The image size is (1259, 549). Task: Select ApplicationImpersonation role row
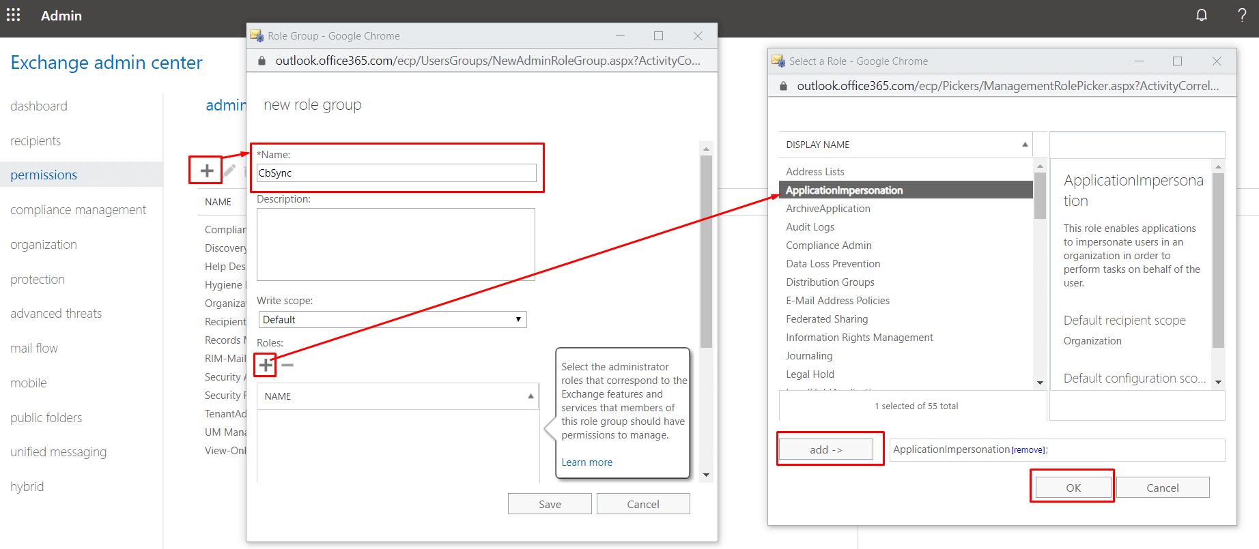tap(905, 190)
